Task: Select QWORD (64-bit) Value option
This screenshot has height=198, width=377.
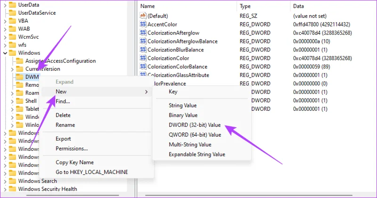Action: (x=195, y=135)
